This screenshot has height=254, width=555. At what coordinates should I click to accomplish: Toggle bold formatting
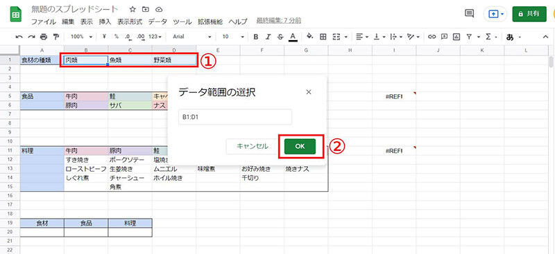tap(255, 37)
